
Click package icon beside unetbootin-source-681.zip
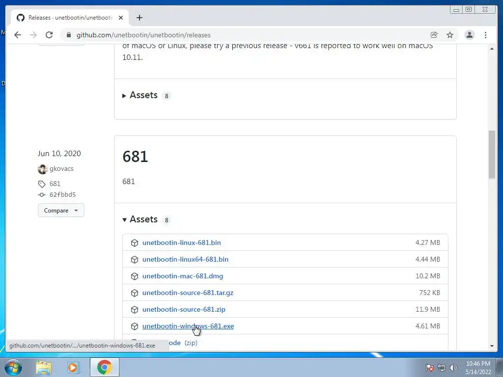coord(135,309)
